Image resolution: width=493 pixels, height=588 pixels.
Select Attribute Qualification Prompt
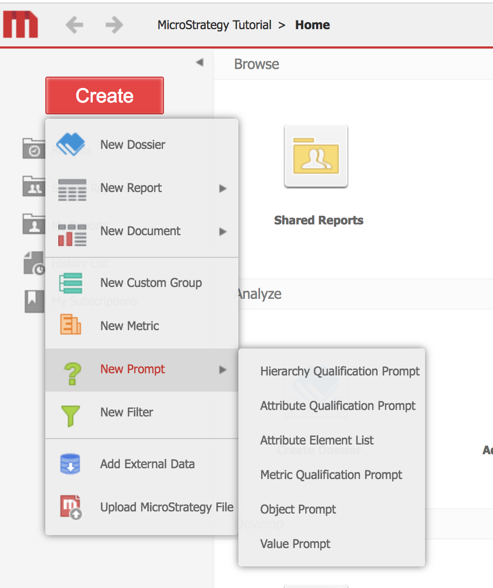[338, 406]
